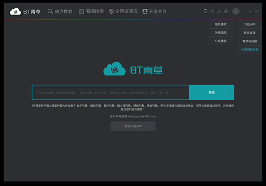This screenshot has width=266, height=186.
Task: Click the teal 开始 start button
Action: [x=211, y=92]
